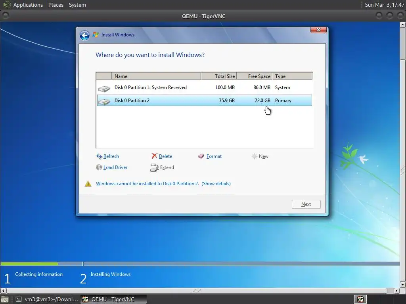Click the Refresh arrows icon
Viewport: 406px width, 304px height.
(x=99, y=156)
